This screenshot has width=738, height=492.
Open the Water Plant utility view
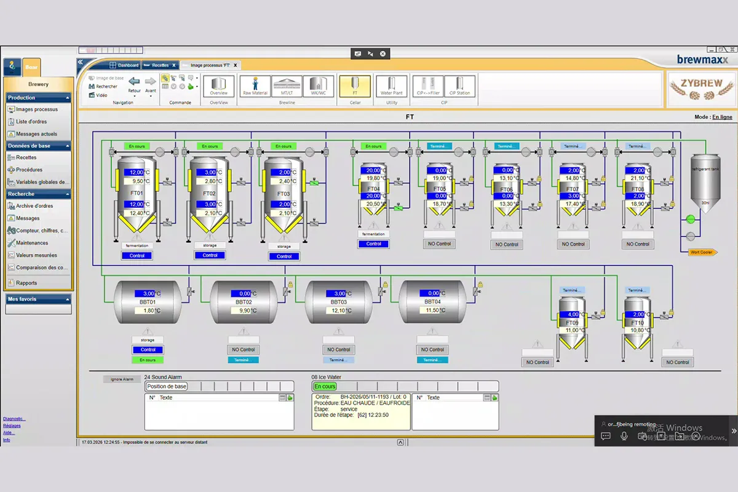pyautogui.click(x=391, y=86)
